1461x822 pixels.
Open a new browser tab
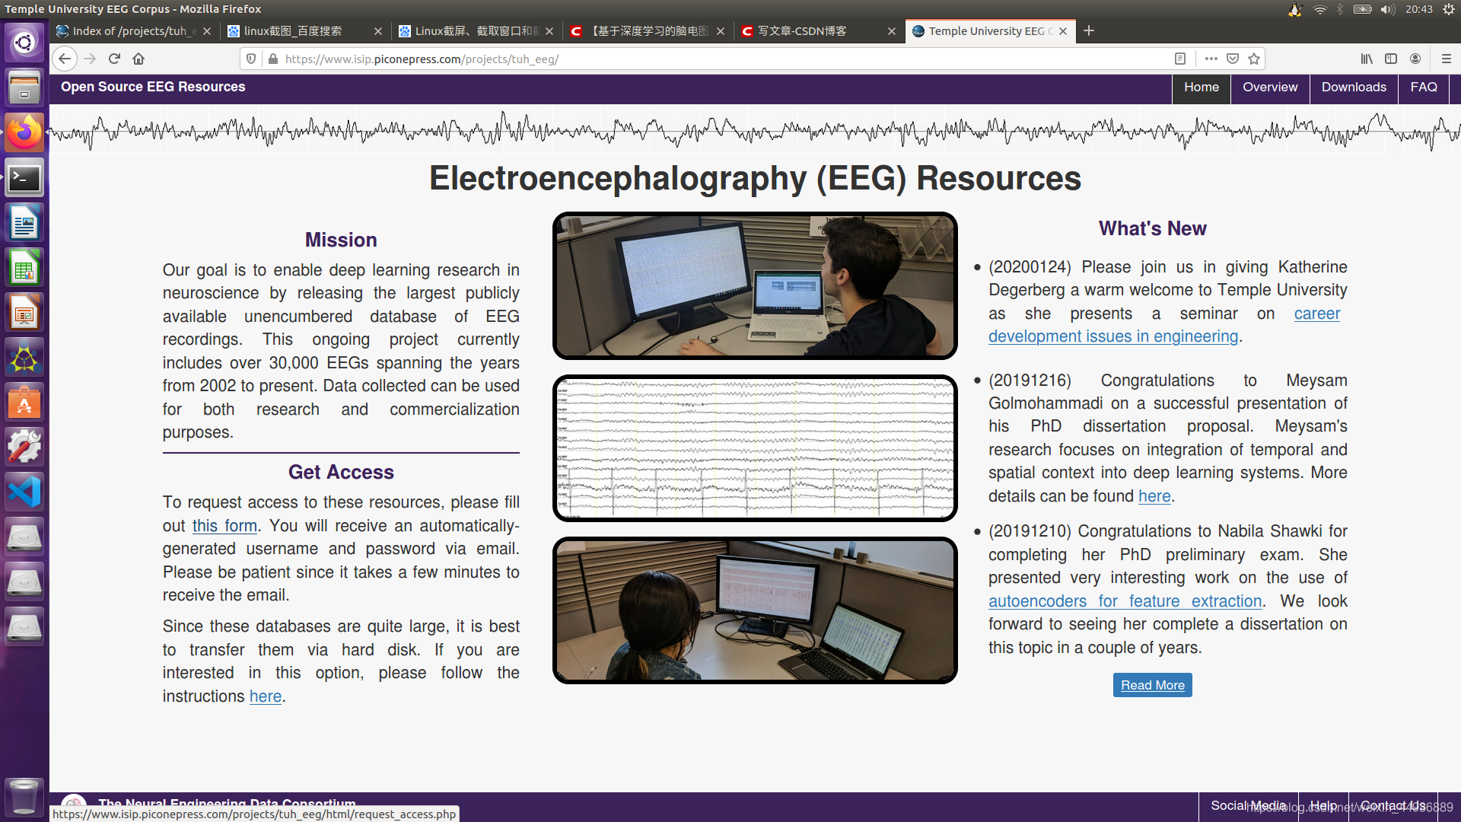(x=1089, y=30)
